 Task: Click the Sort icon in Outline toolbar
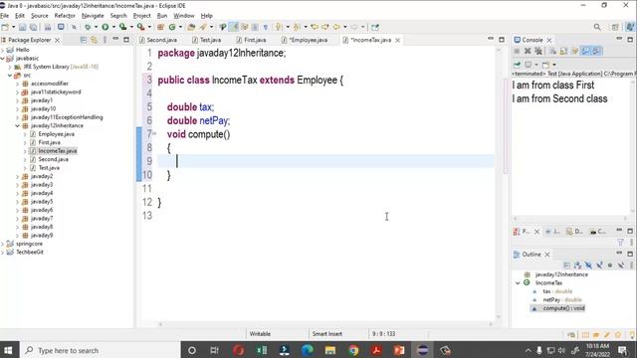[577, 266]
